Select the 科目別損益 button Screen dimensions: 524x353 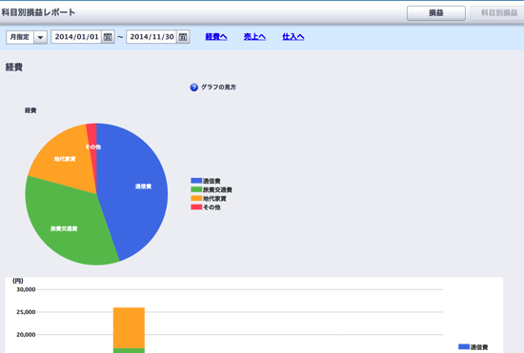pyautogui.click(x=498, y=13)
